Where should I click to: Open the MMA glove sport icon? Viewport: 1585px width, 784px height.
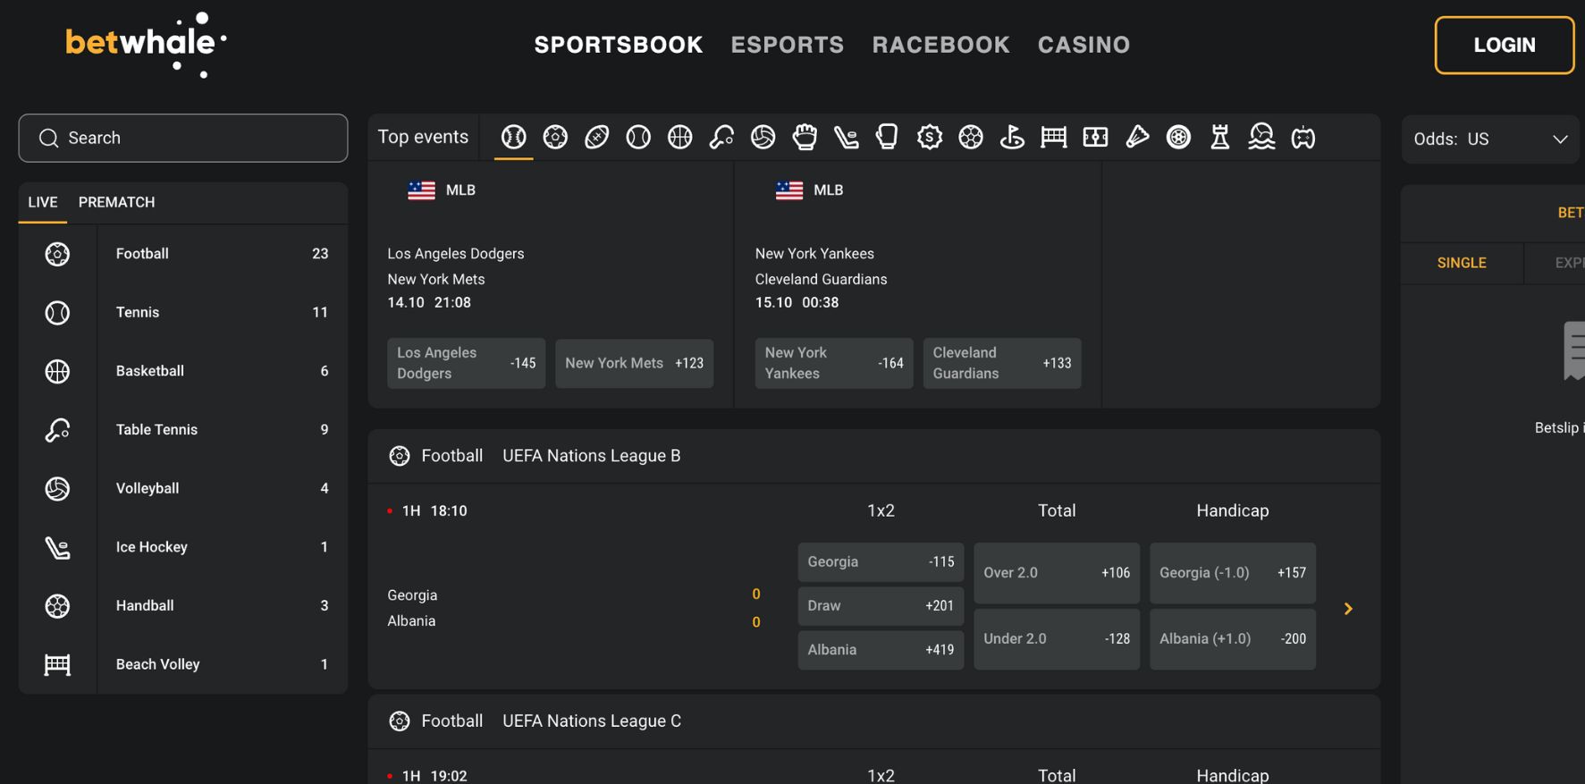pyautogui.click(x=805, y=137)
